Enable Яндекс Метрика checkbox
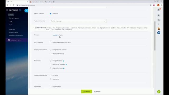This screenshot has width=169, height=95. click(50, 68)
